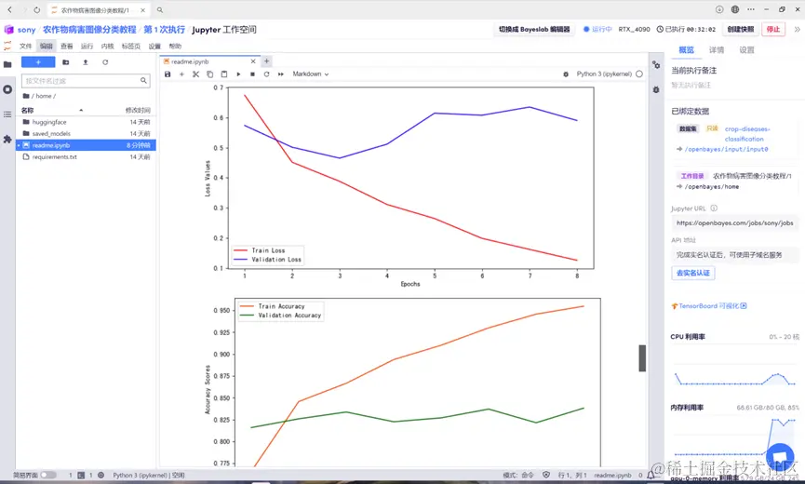Image resolution: width=805 pixels, height=484 pixels.
Task: Click the Jupyter URL info icon
Action: coord(714,208)
